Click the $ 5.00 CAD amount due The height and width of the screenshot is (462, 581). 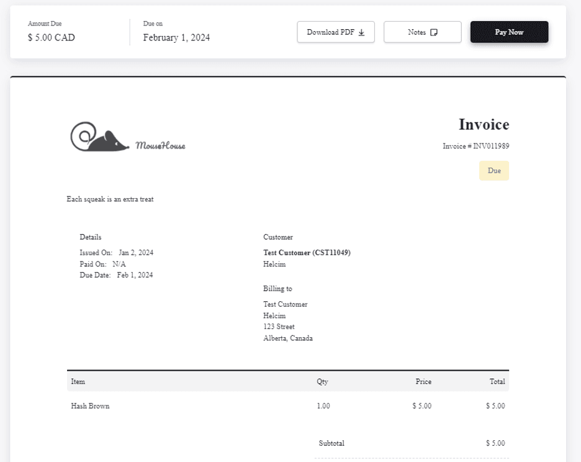point(52,38)
